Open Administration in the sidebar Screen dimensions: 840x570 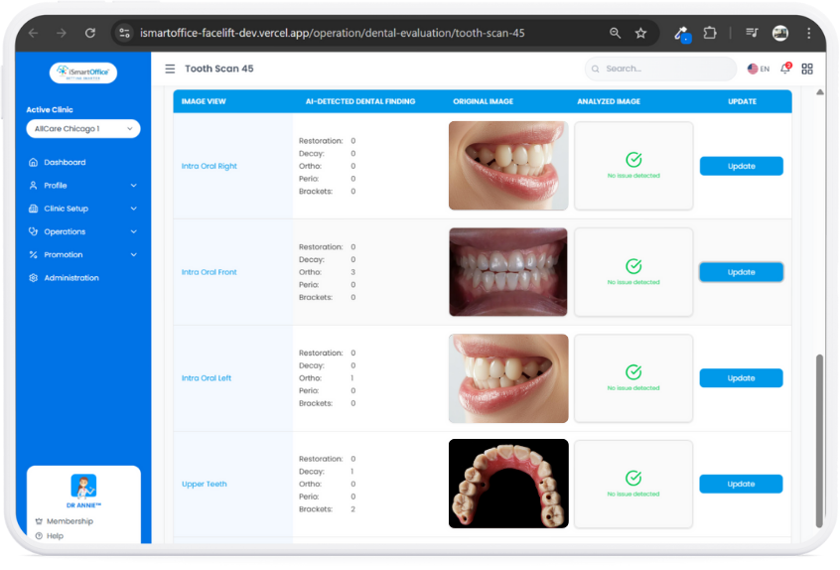71,278
